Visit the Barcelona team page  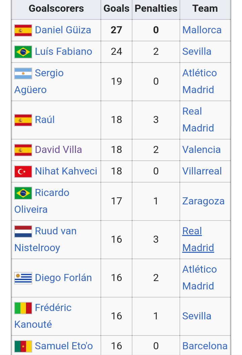point(205,346)
